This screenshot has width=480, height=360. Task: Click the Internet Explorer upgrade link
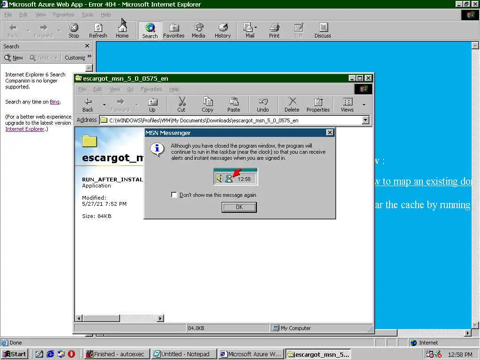coord(25,129)
